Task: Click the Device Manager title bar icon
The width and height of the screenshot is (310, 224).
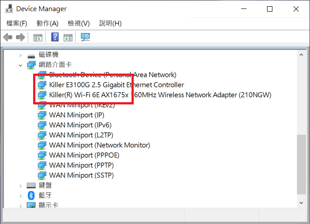Action: click(x=8, y=9)
